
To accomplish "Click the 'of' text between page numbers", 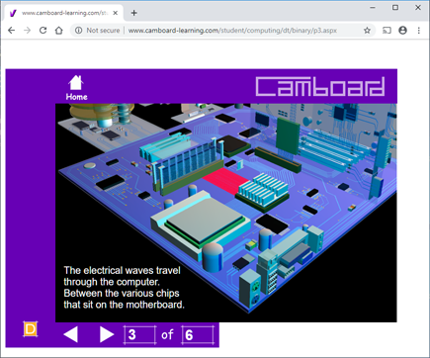I will coord(167,335).
